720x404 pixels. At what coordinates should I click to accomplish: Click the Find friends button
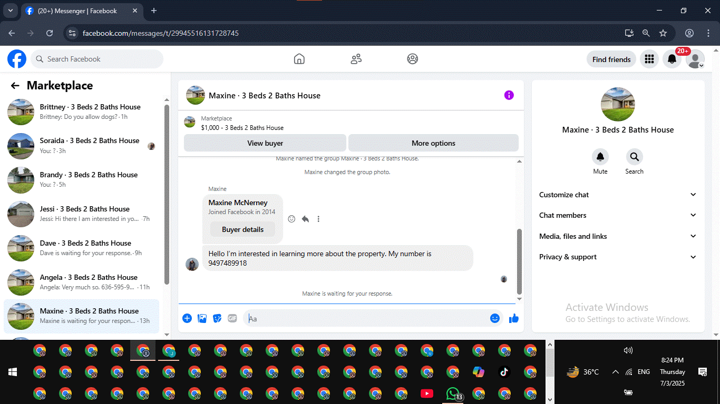611,59
